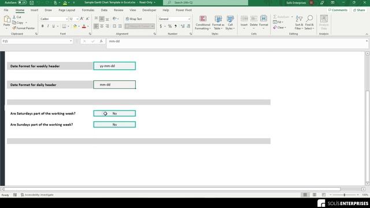
Task: Click the Search box in title bar
Action: (x=205, y=2)
